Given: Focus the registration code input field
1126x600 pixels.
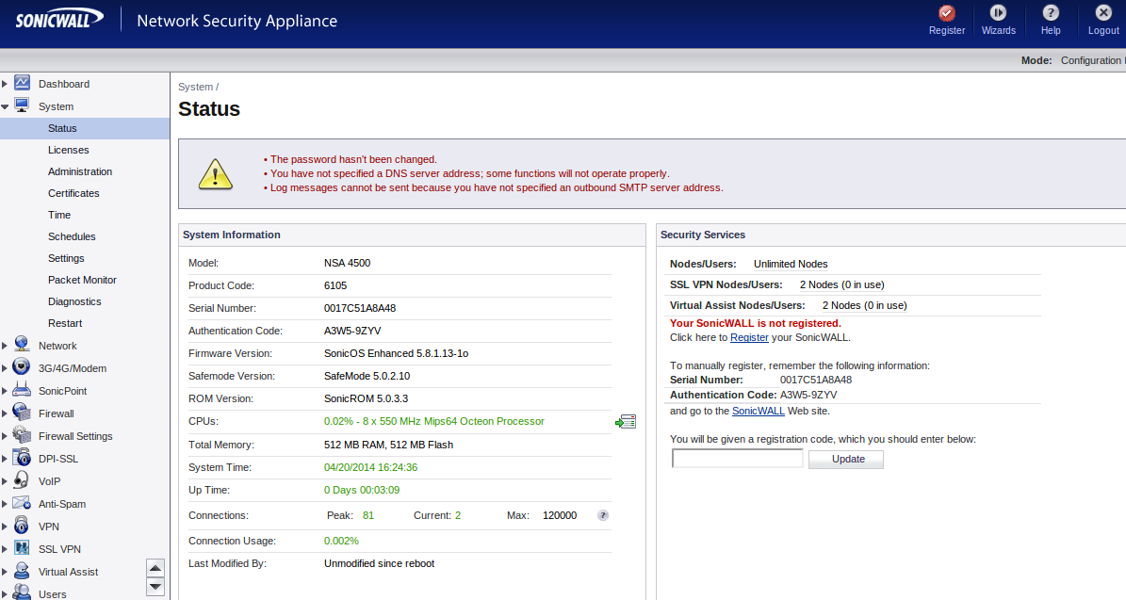Looking at the screenshot, I should 737,459.
